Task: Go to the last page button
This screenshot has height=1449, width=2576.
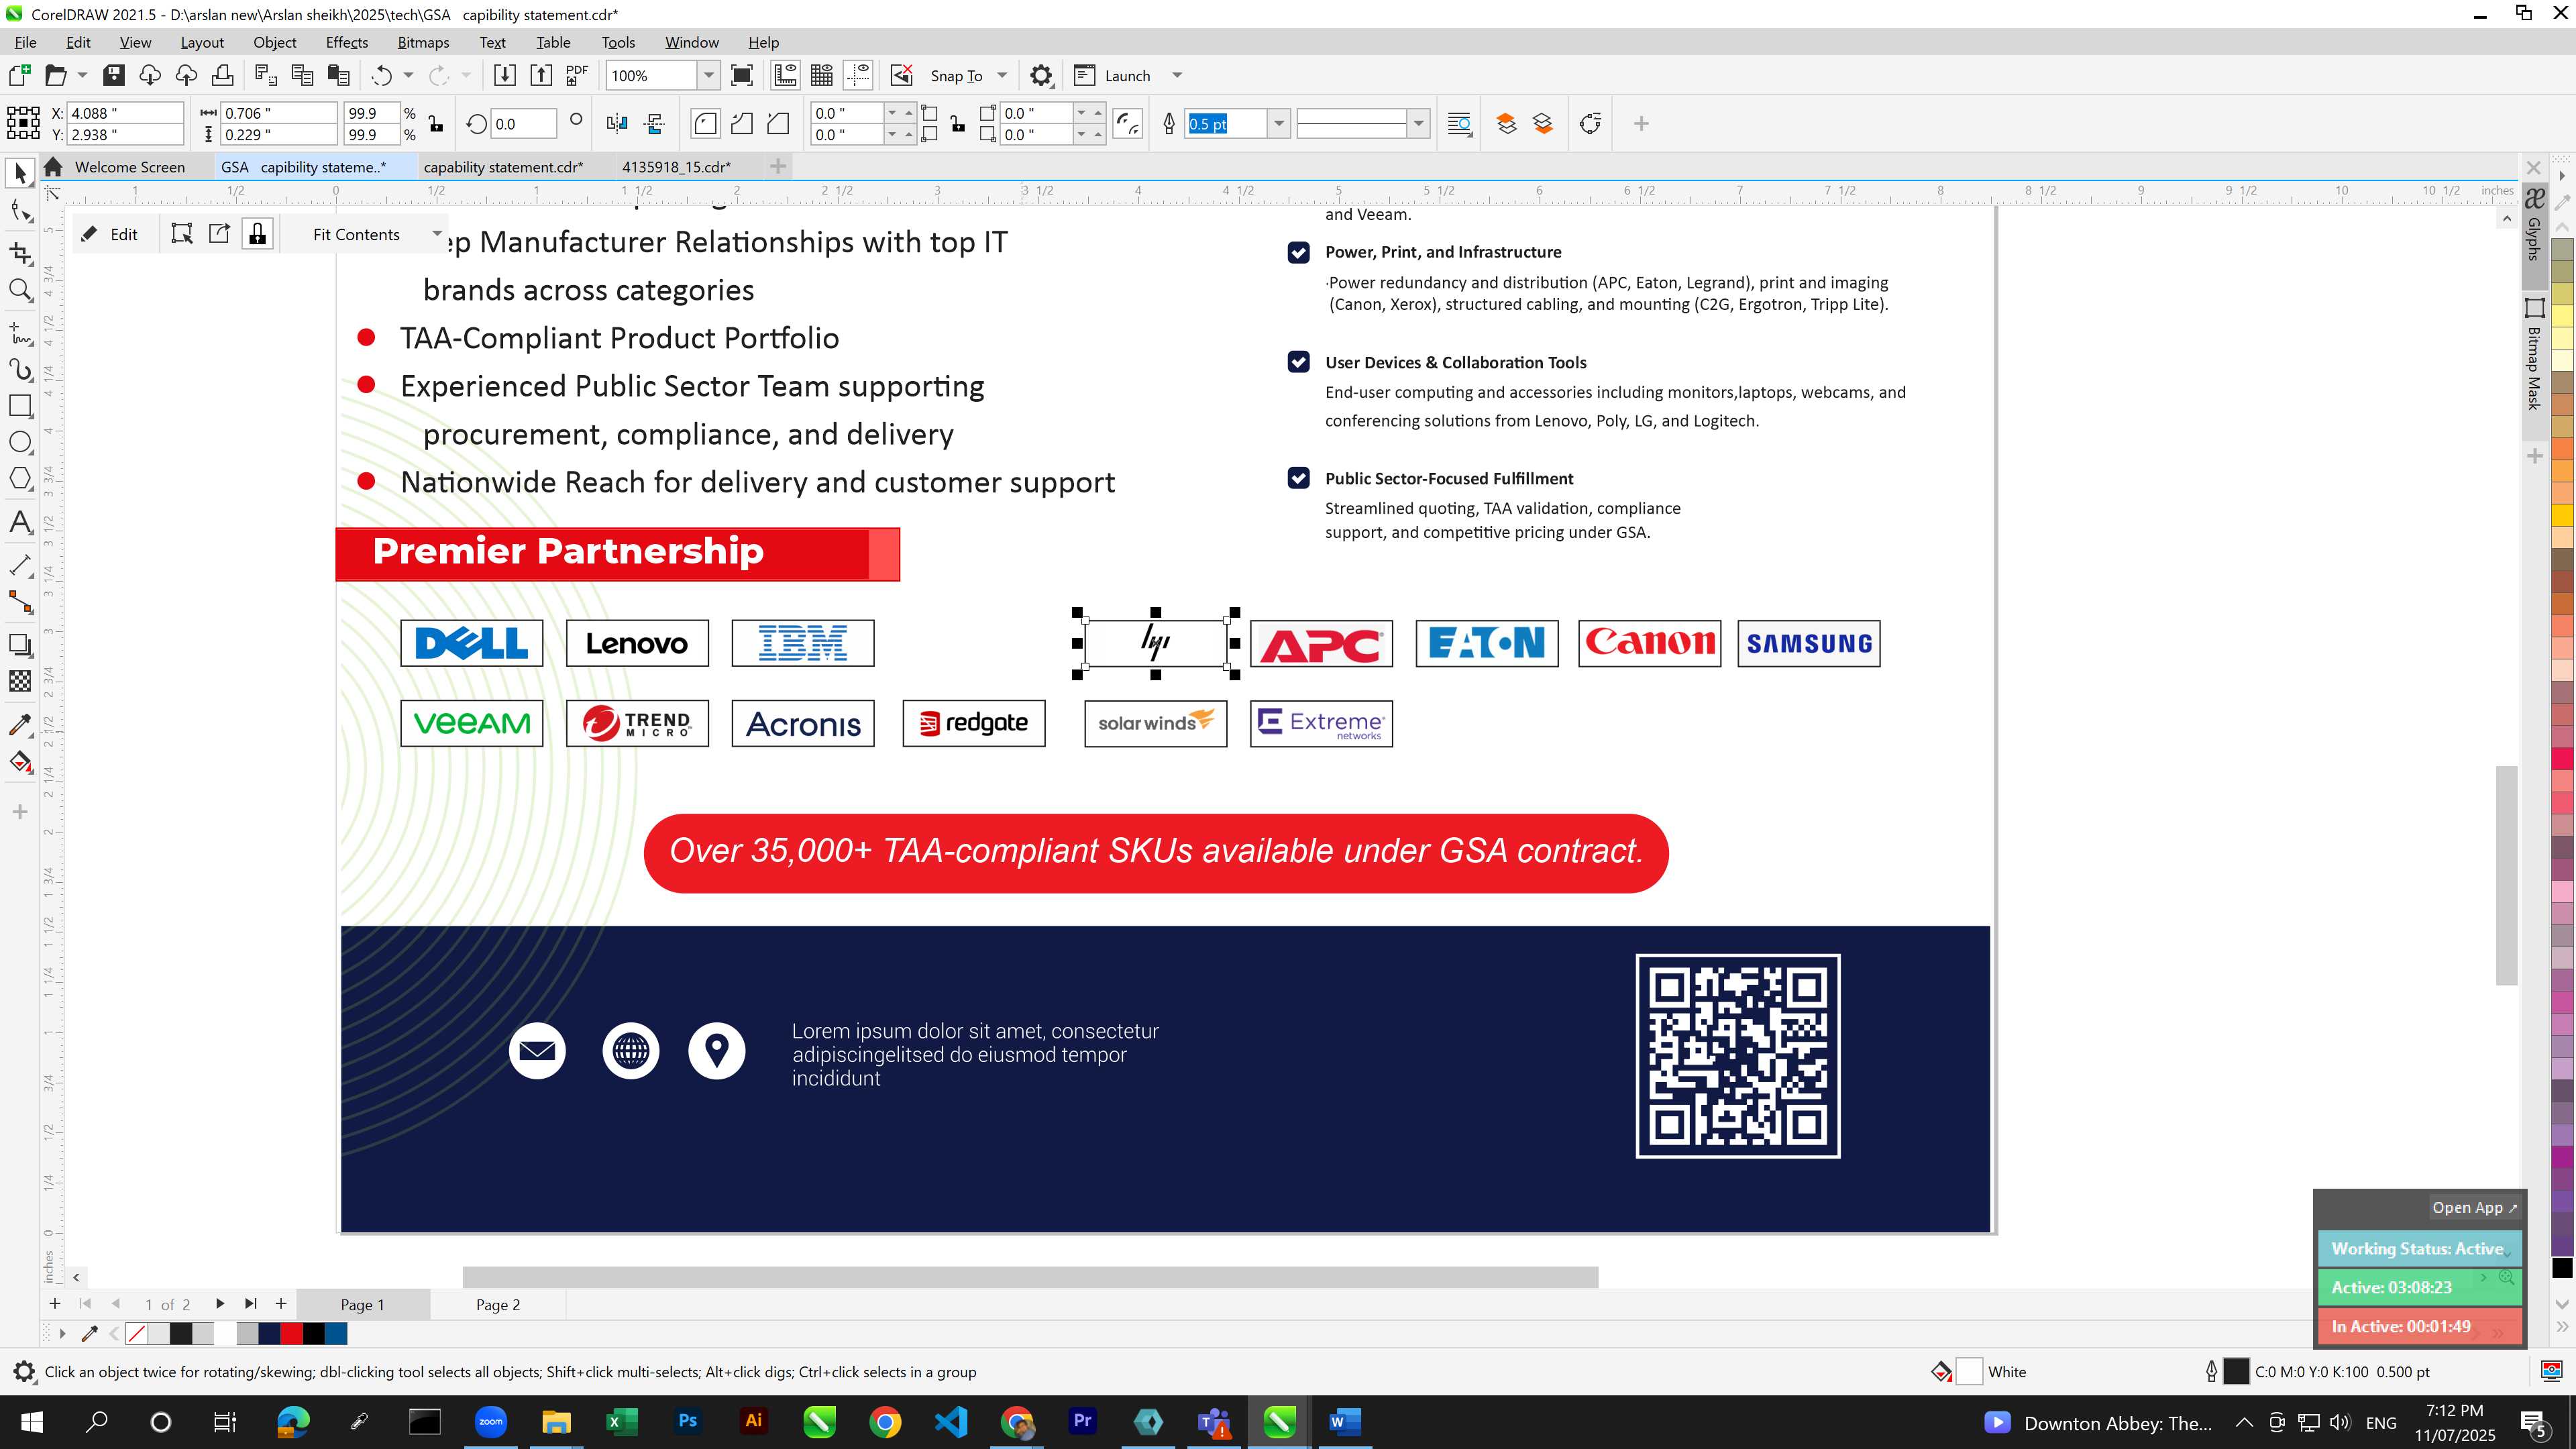Action: click(x=251, y=1303)
